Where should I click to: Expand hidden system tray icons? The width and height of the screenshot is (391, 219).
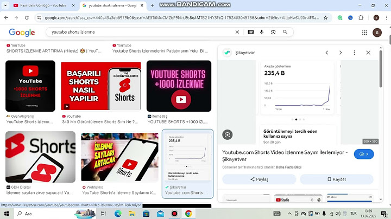pyautogui.click(x=289, y=214)
